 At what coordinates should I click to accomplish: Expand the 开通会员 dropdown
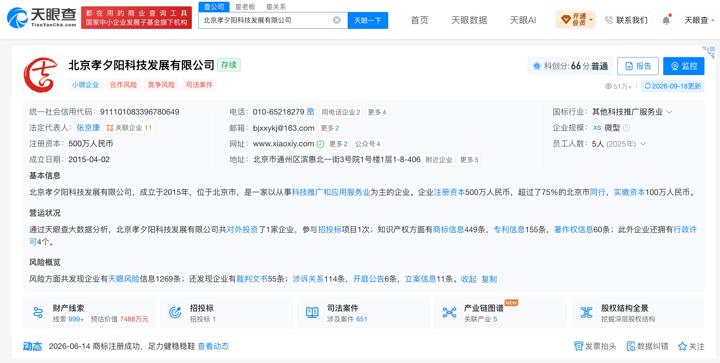point(575,20)
